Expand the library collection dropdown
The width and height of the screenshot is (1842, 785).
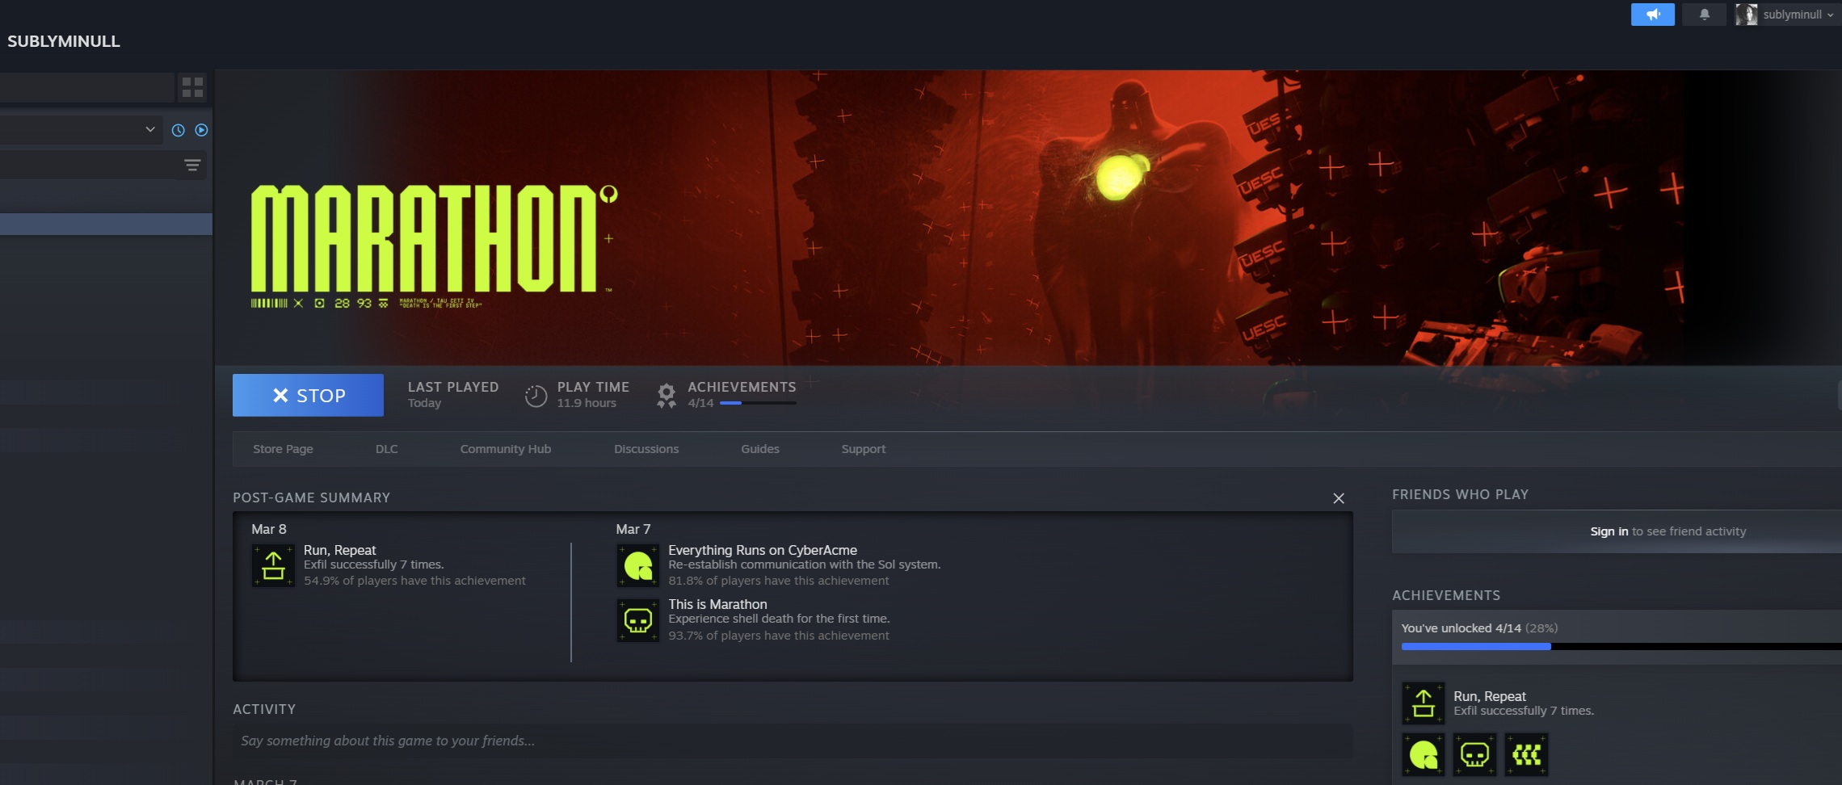(x=149, y=129)
